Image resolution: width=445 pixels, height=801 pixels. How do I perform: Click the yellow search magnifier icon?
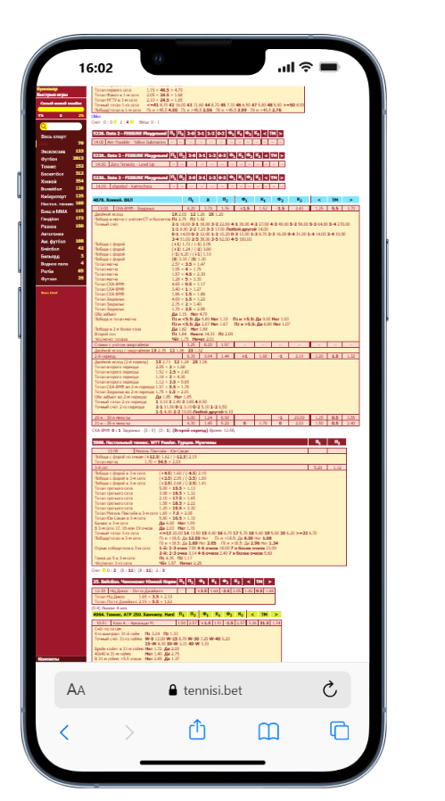tap(44, 126)
